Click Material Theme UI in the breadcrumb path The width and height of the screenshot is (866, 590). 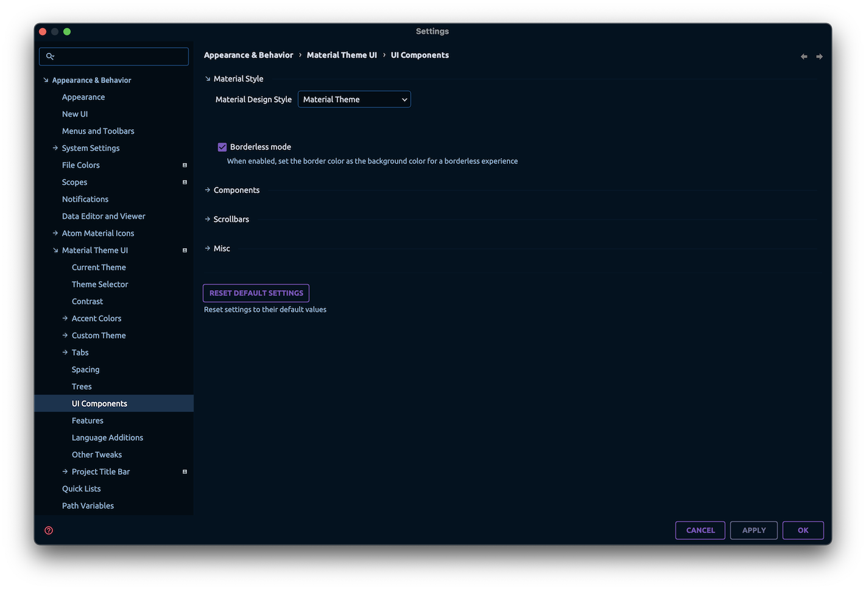(342, 55)
